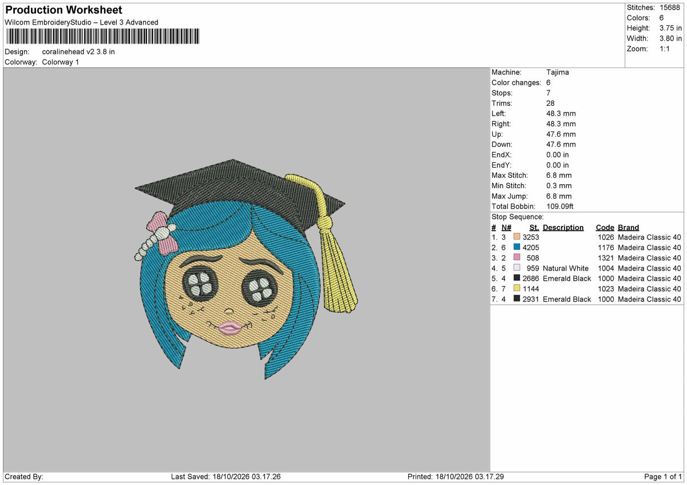Click the 'N#' column header
Image resolution: width=687 pixels, height=485 pixels.
point(507,227)
